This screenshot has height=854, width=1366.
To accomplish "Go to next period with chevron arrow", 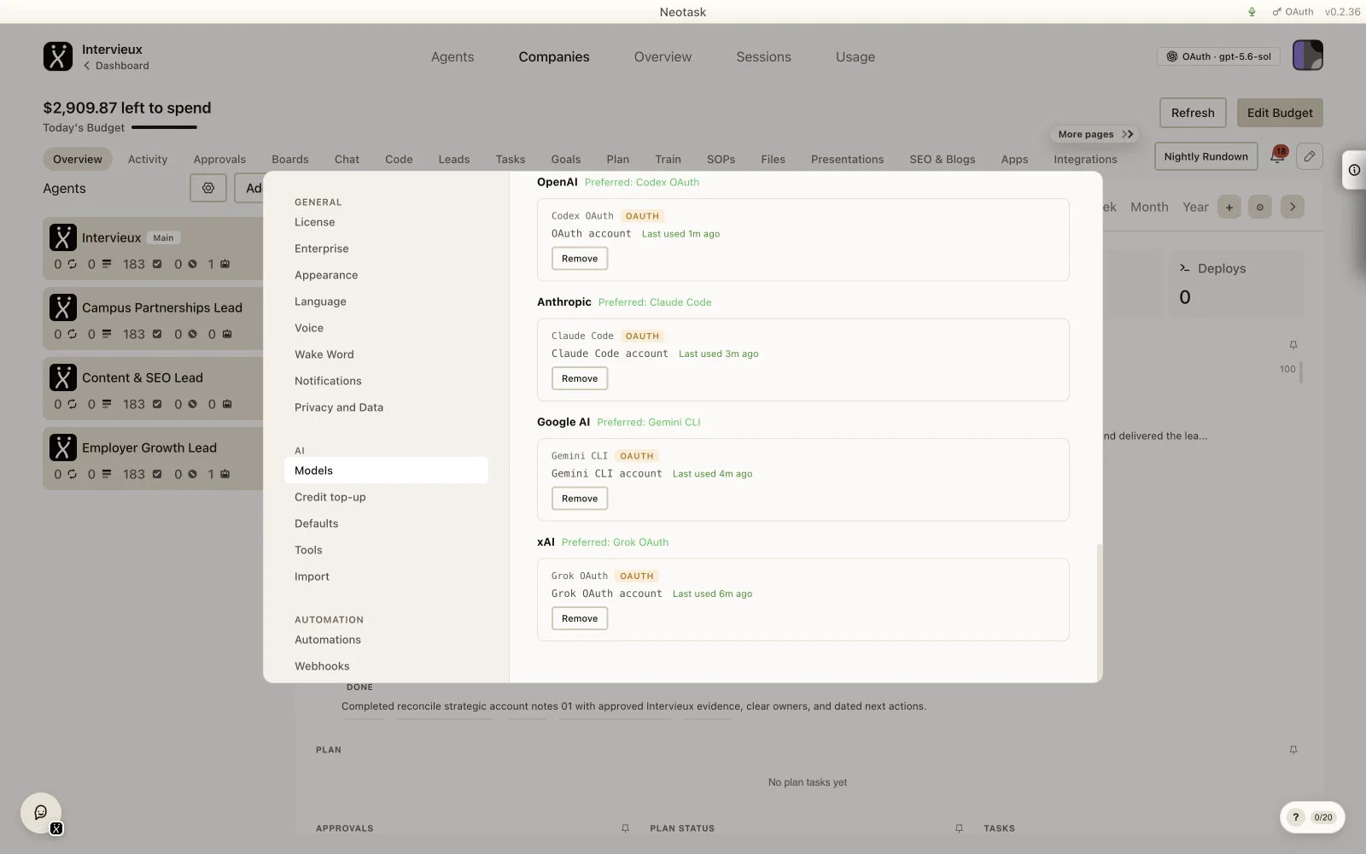I will pos(1293,207).
